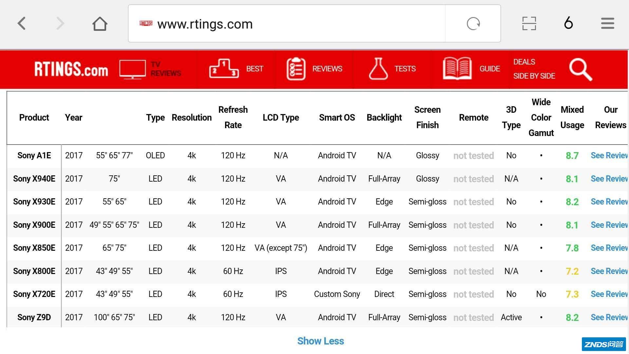Click the open book Guide icon
The image size is (629, 354).
pos(457,69)
